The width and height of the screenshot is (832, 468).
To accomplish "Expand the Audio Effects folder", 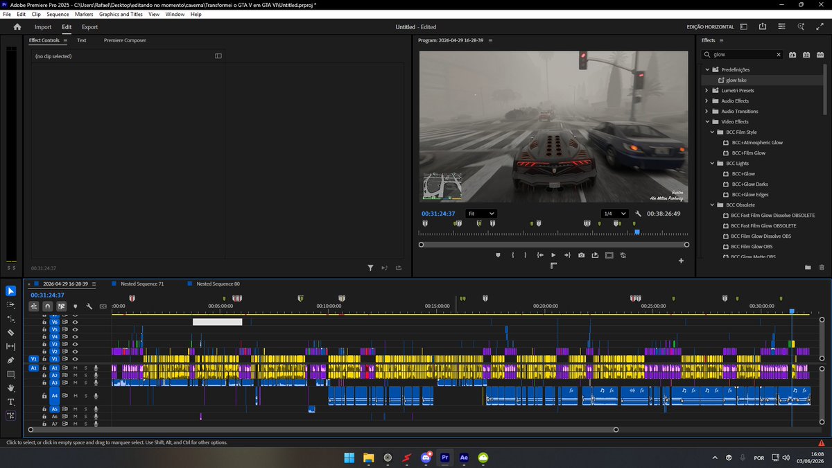I will (707, 101).
